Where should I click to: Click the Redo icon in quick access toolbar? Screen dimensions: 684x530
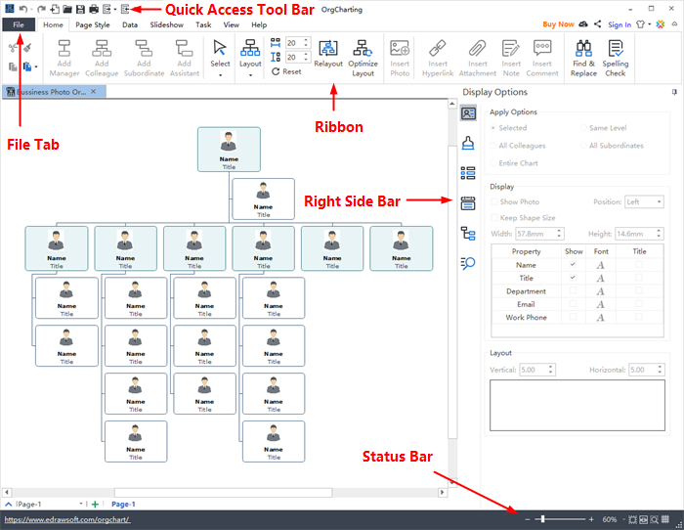41,9
